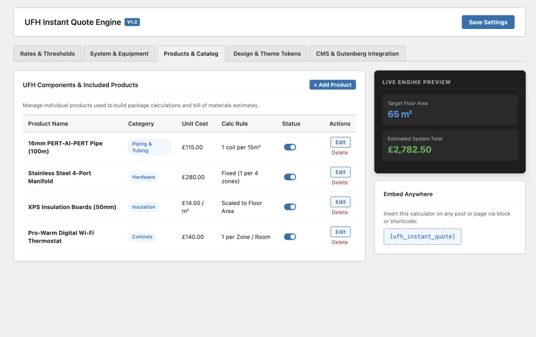This screenshot has height=337, width=536.
Task: Click the £14.50 / m² unit cost
Action: pyautogui.click(x=193, y=207)
